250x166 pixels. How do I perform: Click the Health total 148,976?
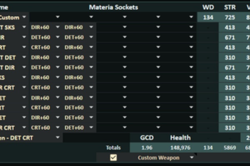click(180, 148)
